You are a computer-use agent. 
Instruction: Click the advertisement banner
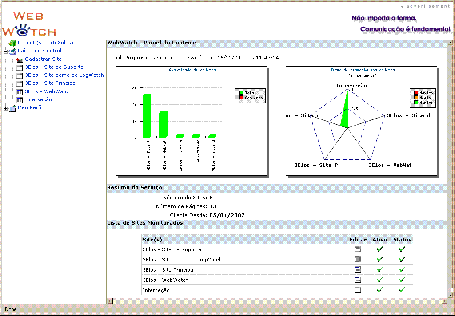click(x=401, y=24)
